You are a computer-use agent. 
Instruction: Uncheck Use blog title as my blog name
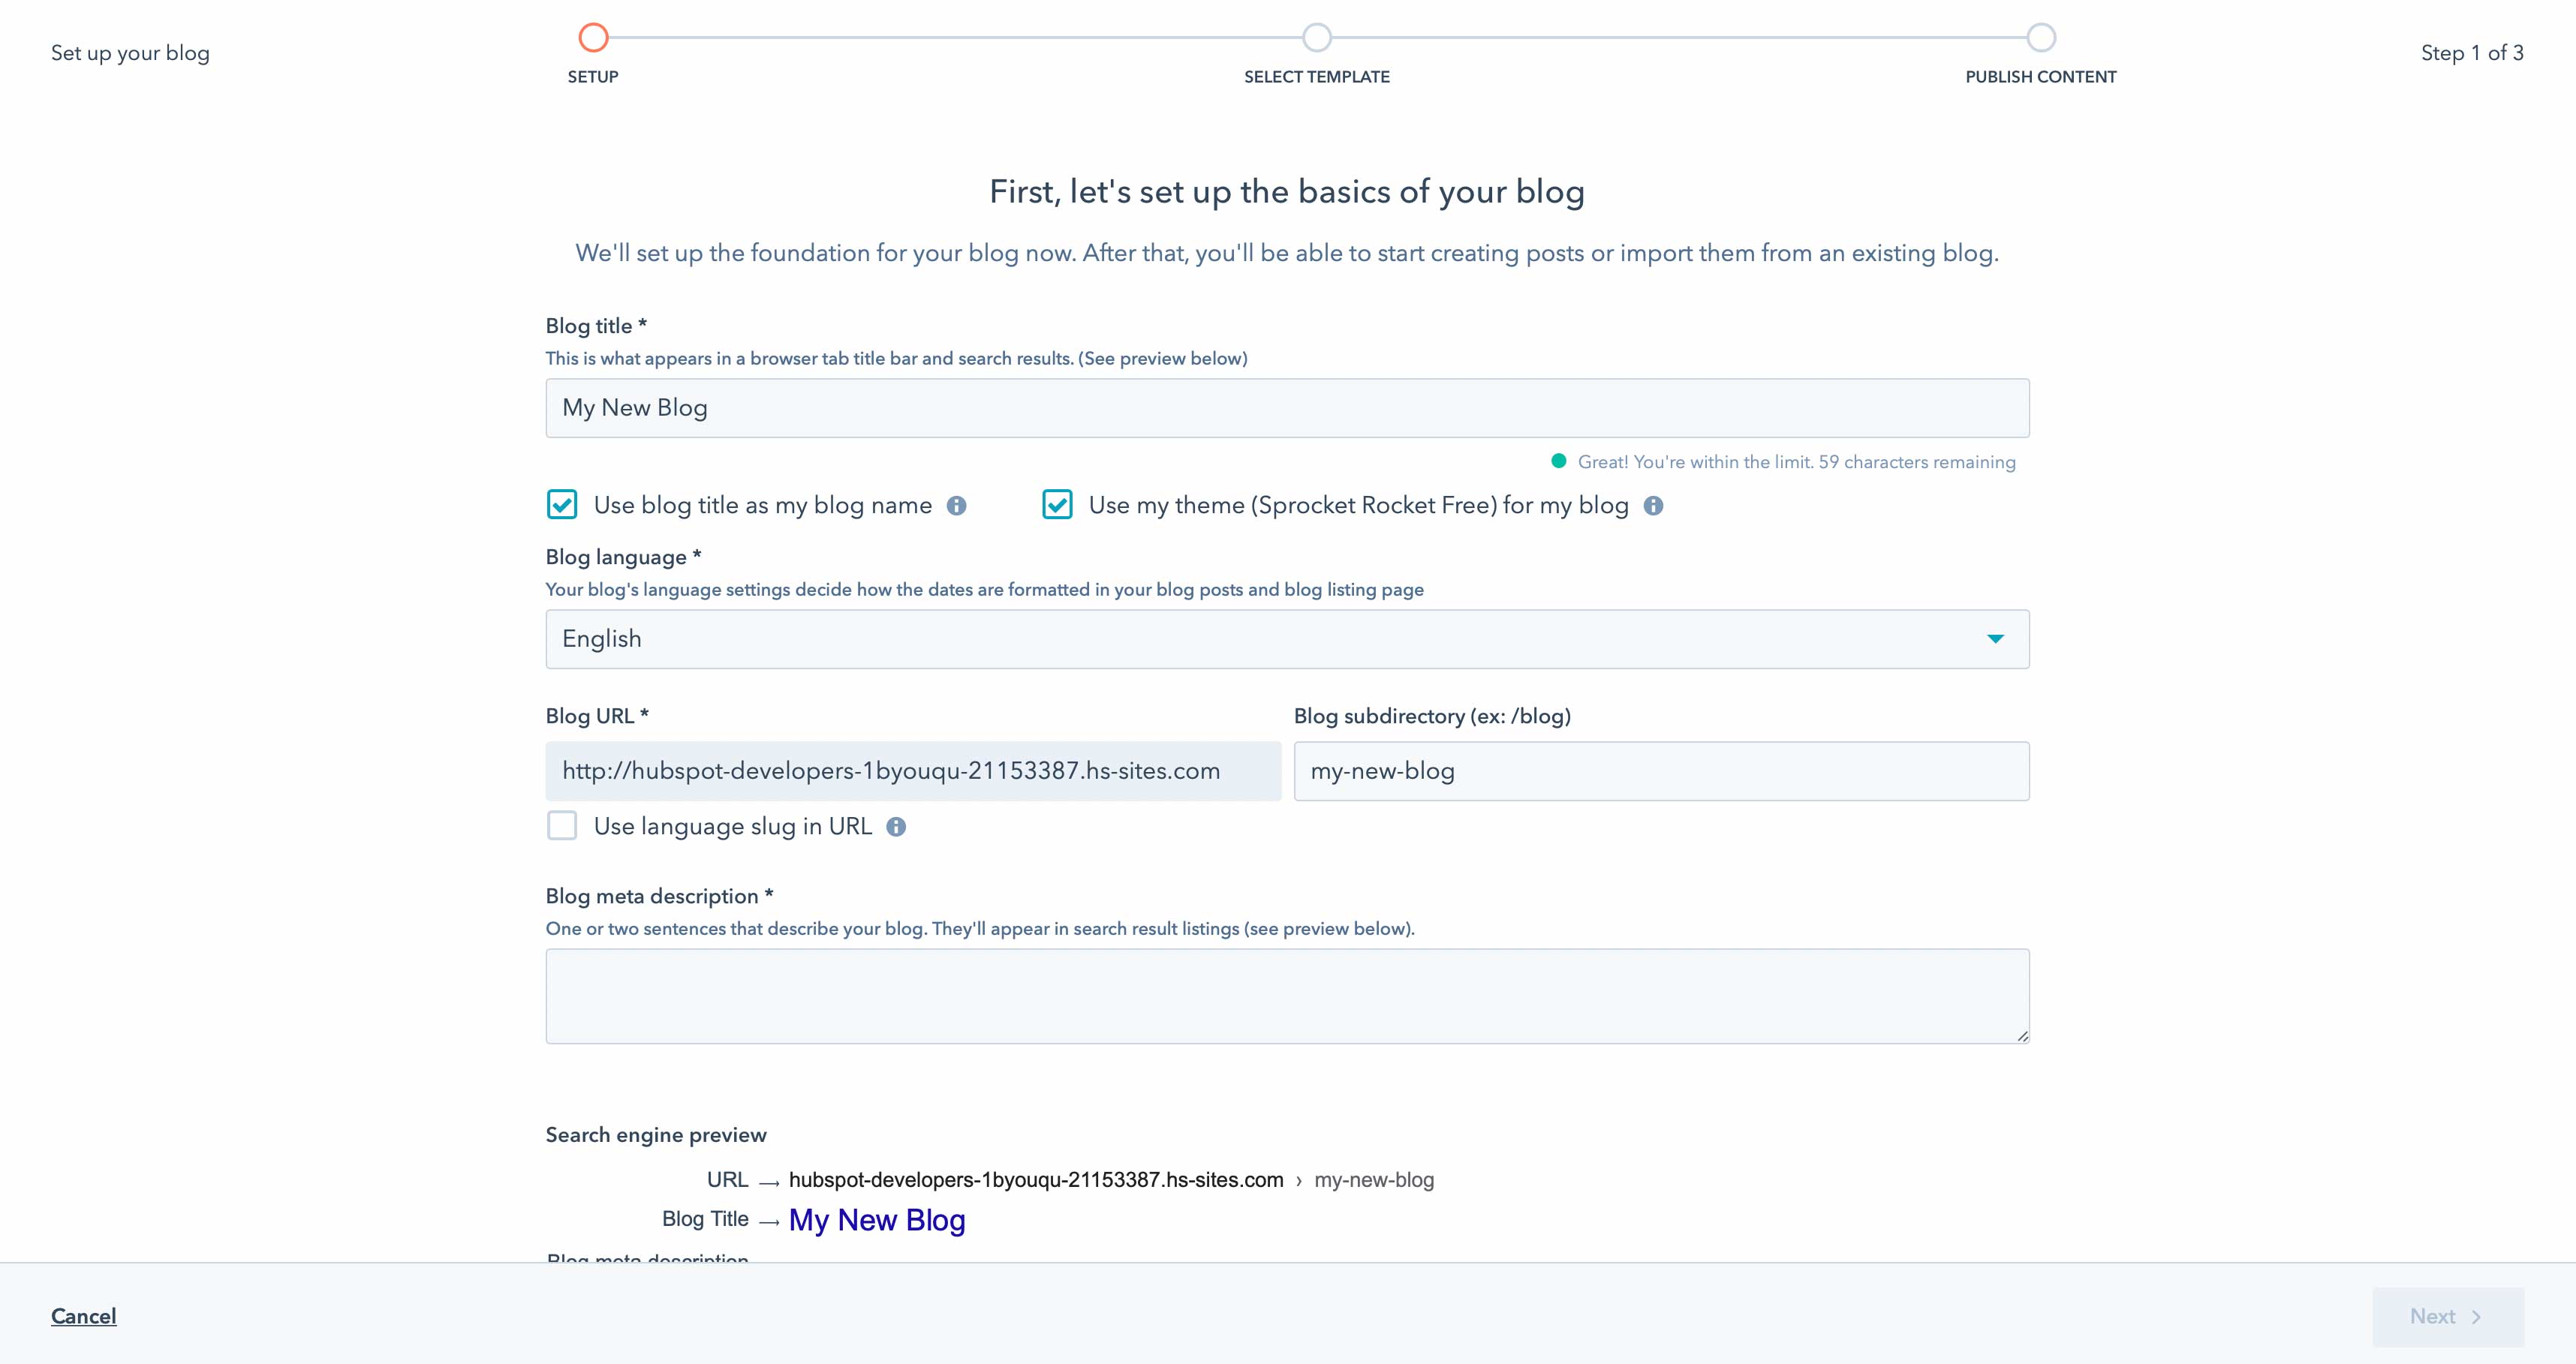pyautogui.click(x=562, y=506)
